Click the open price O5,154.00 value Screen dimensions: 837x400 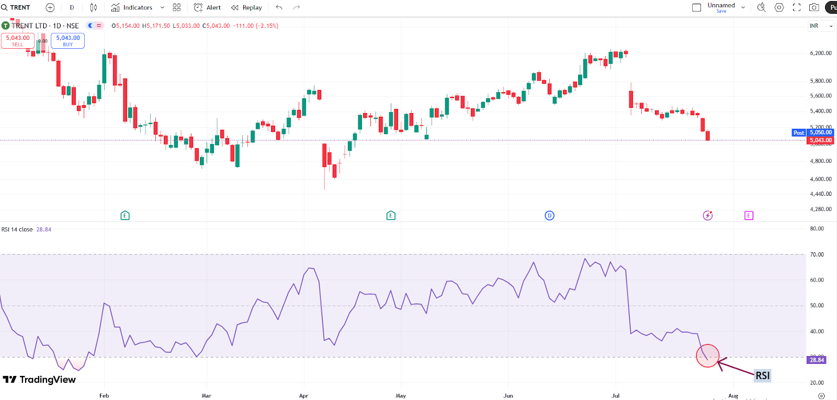[x=126, y=26]
